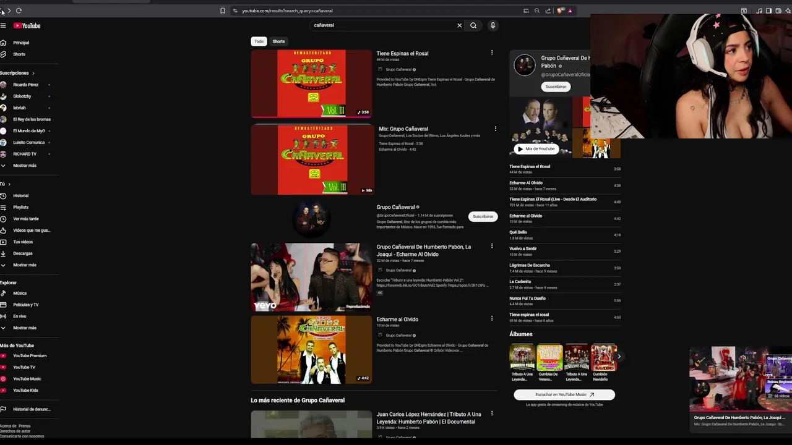The image size is (792, 445).
Task: Select the Shorts filter chip
Action: point(278,41)
